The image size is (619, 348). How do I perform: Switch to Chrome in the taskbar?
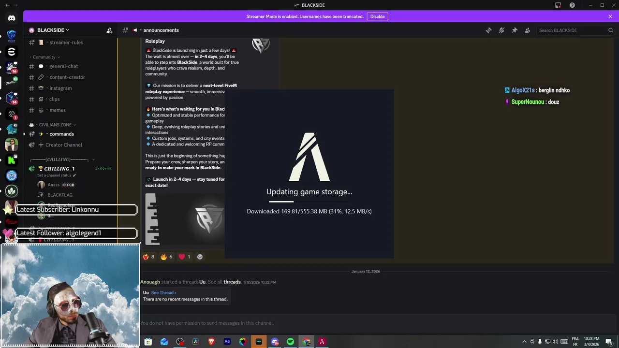pos(306,342)
